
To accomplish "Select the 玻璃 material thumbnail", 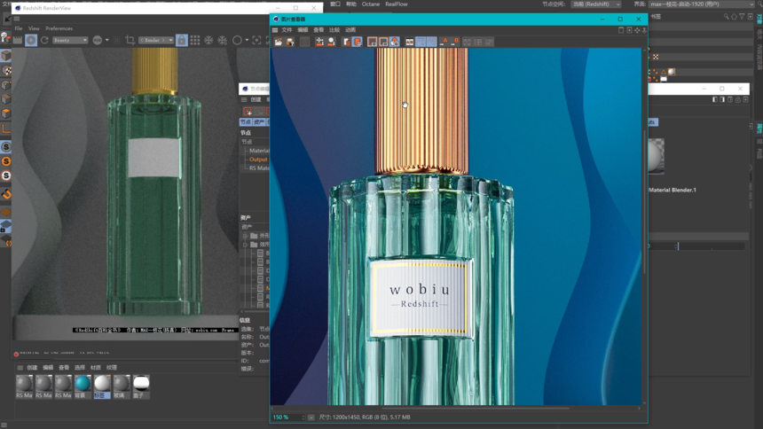I will (122, 383).
